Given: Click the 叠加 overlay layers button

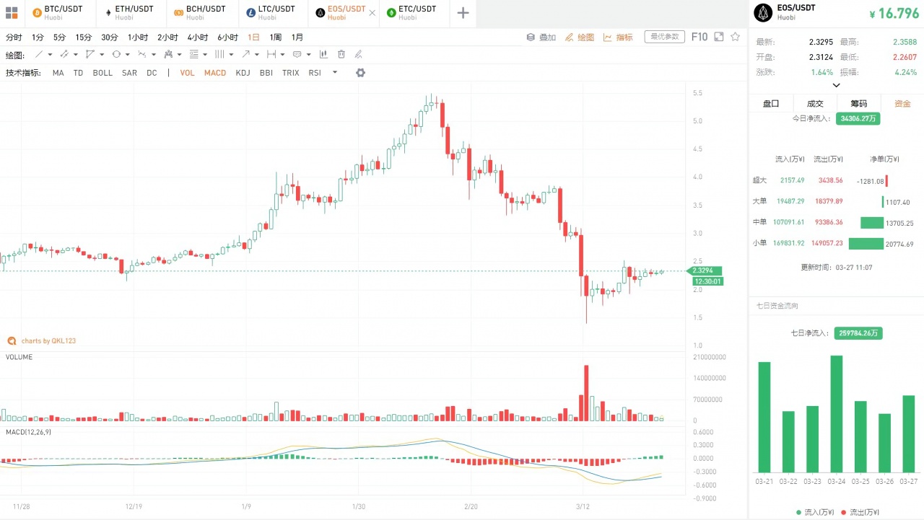Looking at the screenshot, I should tap(541, 37).
